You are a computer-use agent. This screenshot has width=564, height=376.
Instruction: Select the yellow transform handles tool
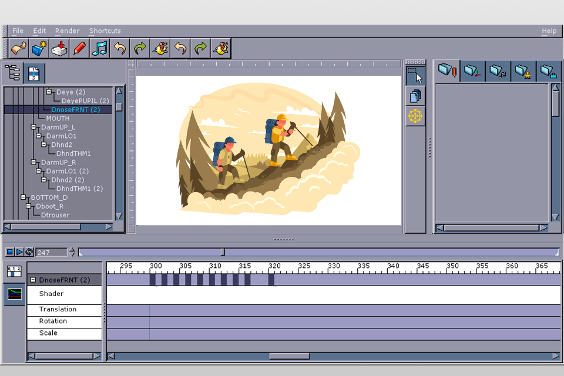[415, 116]
